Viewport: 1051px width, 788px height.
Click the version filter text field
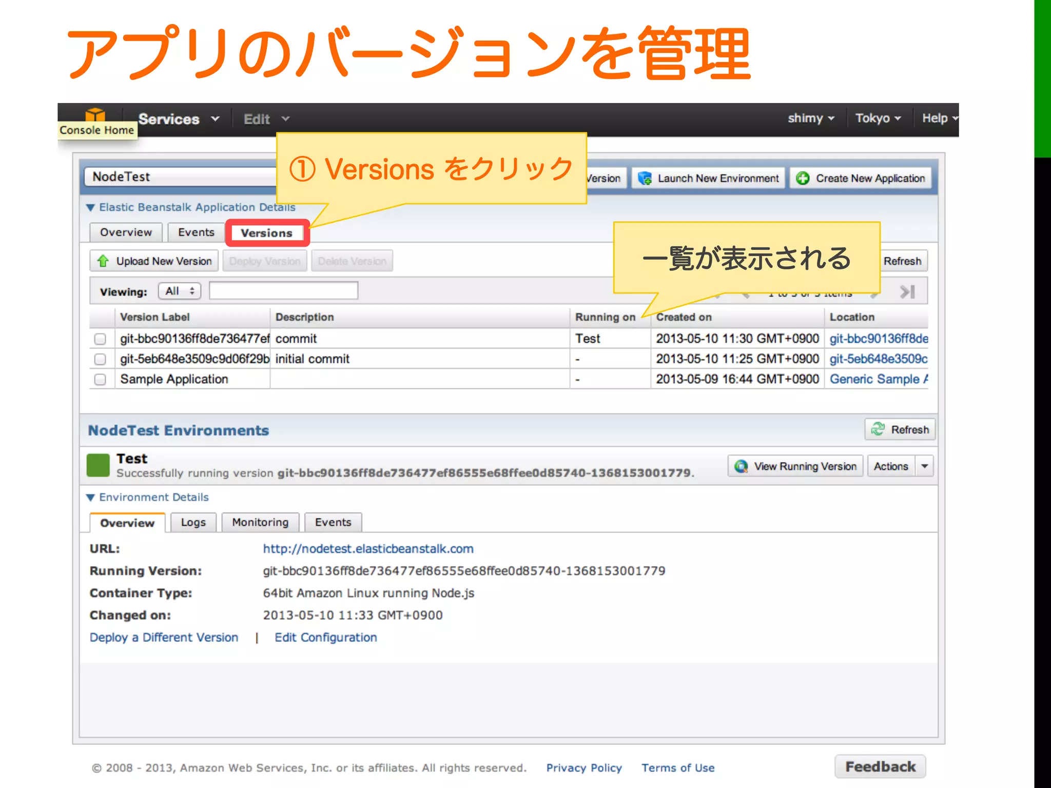click(284, 291)
